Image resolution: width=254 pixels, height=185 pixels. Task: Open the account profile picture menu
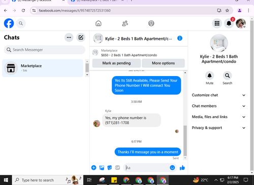pyautogui.click(x=241, y=23)
